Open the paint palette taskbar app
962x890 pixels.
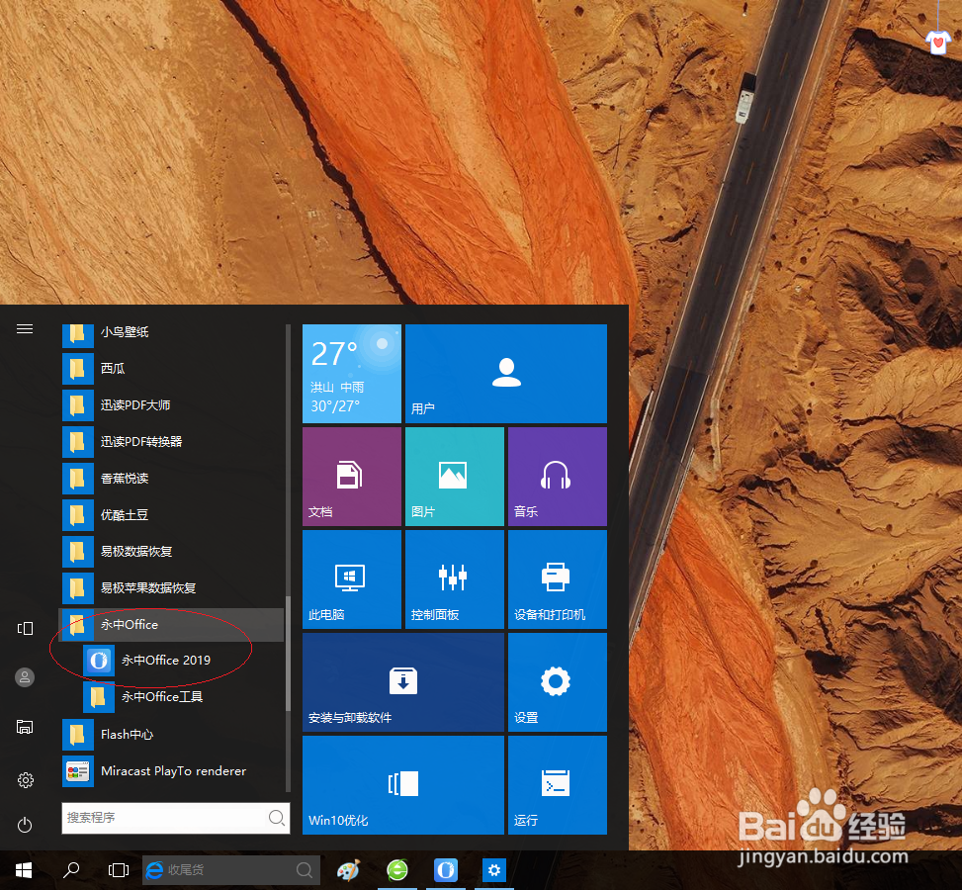tap(348, 870)
